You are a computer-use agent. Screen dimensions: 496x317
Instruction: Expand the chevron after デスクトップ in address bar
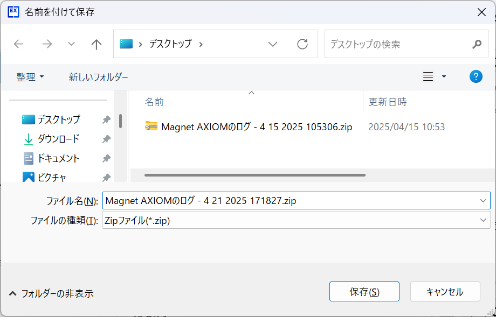pyautogui.click(x=201, y=44)
